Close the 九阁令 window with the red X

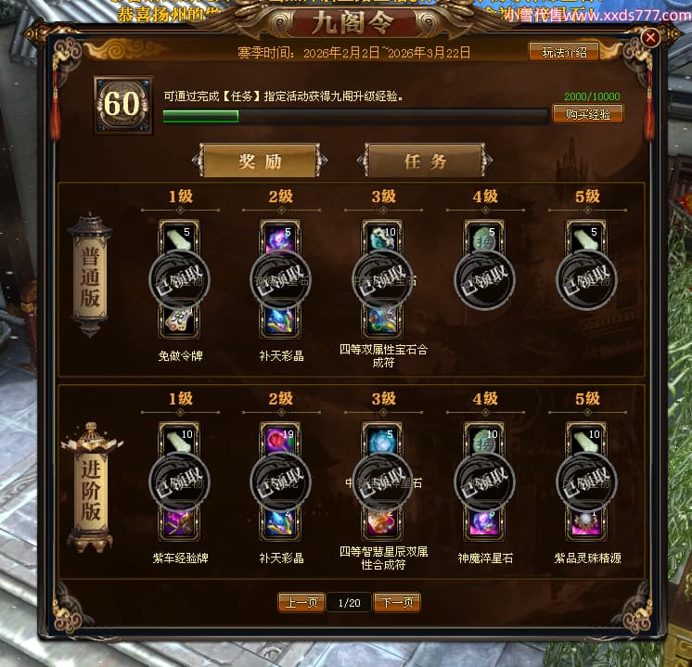(650, 37)
